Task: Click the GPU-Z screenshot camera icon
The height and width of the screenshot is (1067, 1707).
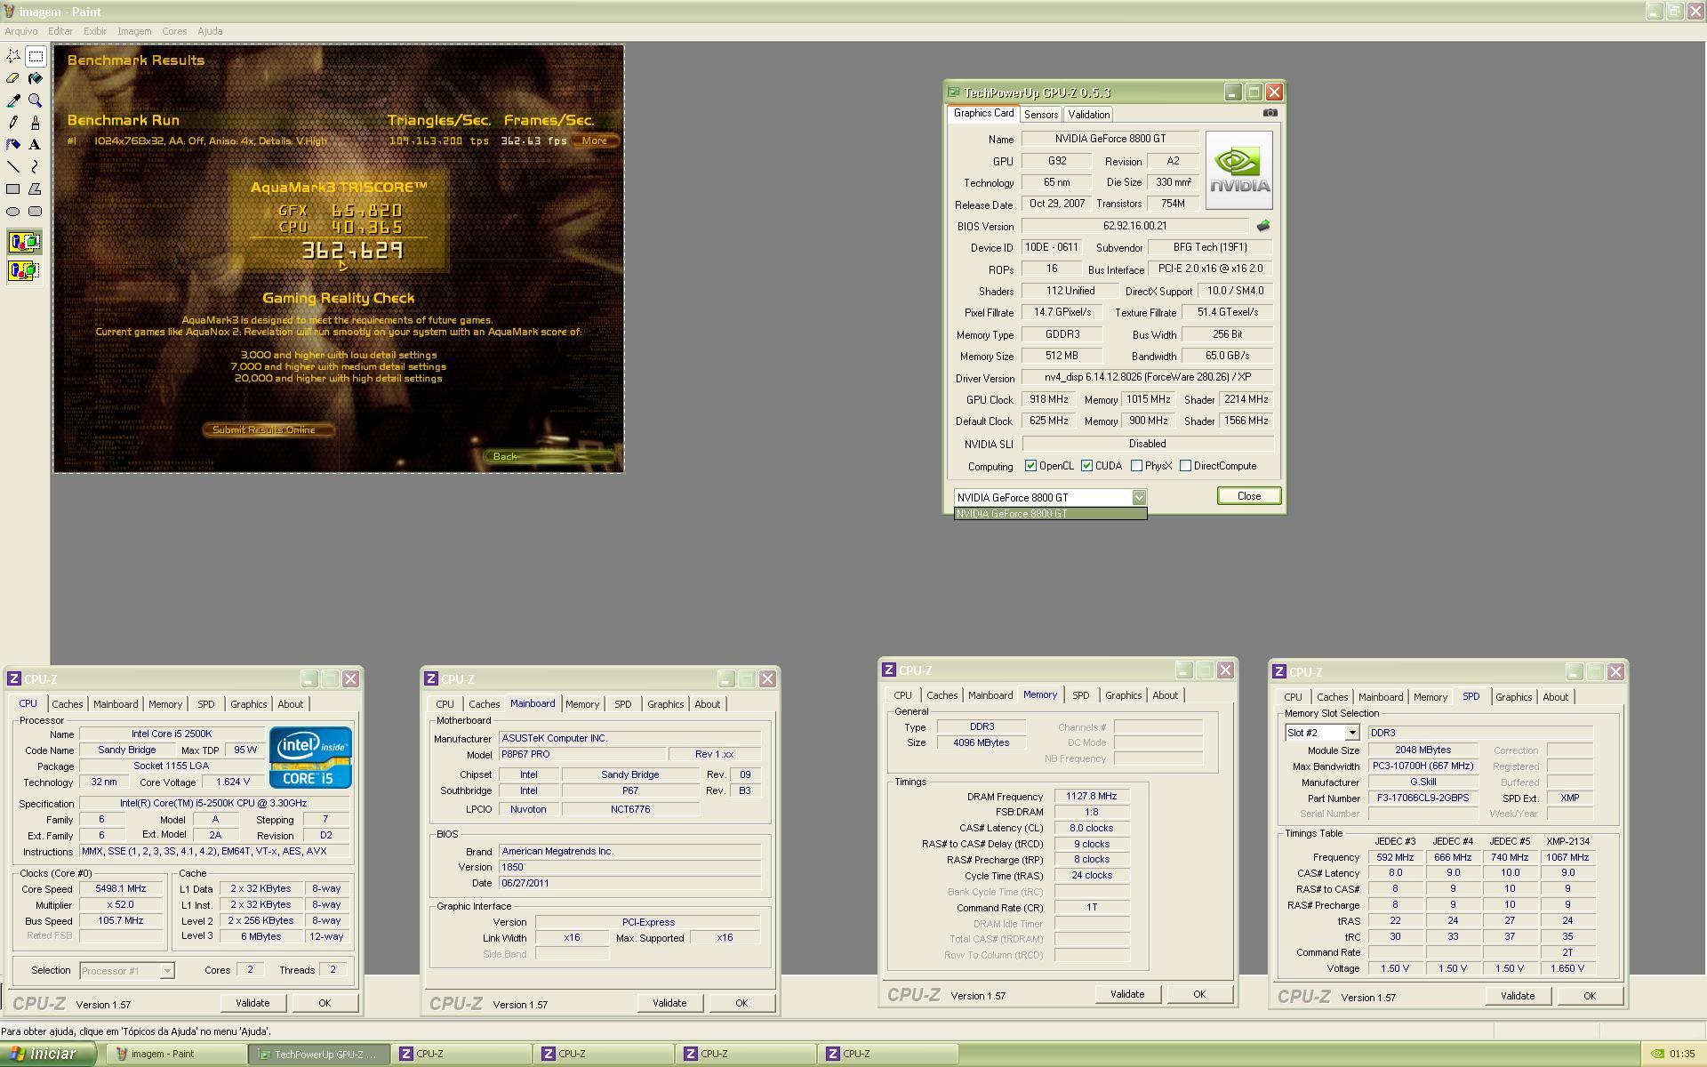Action: coord(1270,113)
